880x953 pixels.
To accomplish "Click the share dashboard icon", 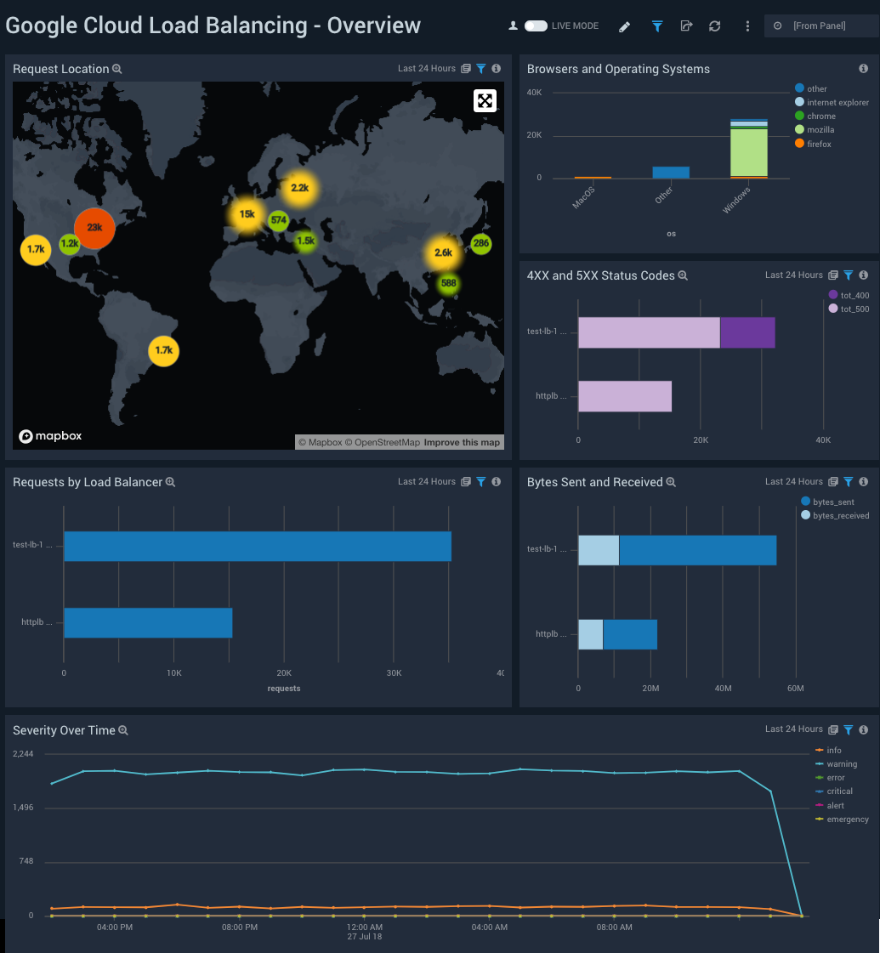I will pos(686,26).
